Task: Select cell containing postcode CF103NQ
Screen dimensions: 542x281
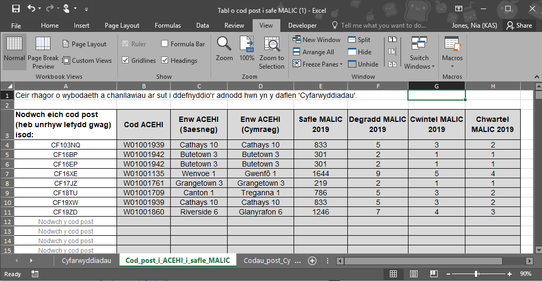Action: tap(66, 145)
